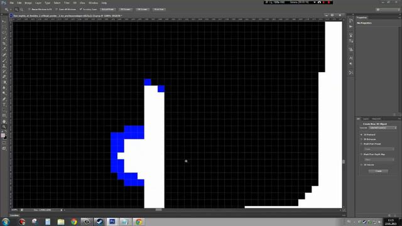Select the Pen tool
The width and height of the screenshot is (402, 226).
4,99
